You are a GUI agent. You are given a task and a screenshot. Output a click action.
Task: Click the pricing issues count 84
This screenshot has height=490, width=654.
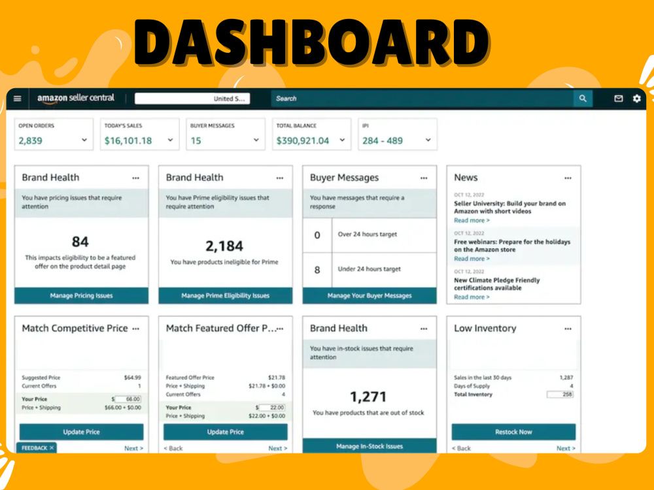[x=80, y=242]
